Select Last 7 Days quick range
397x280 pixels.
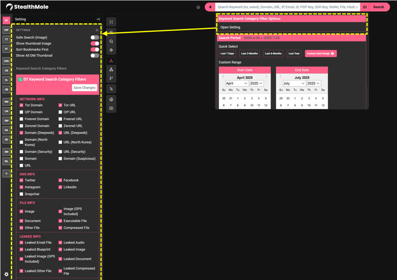227,54
